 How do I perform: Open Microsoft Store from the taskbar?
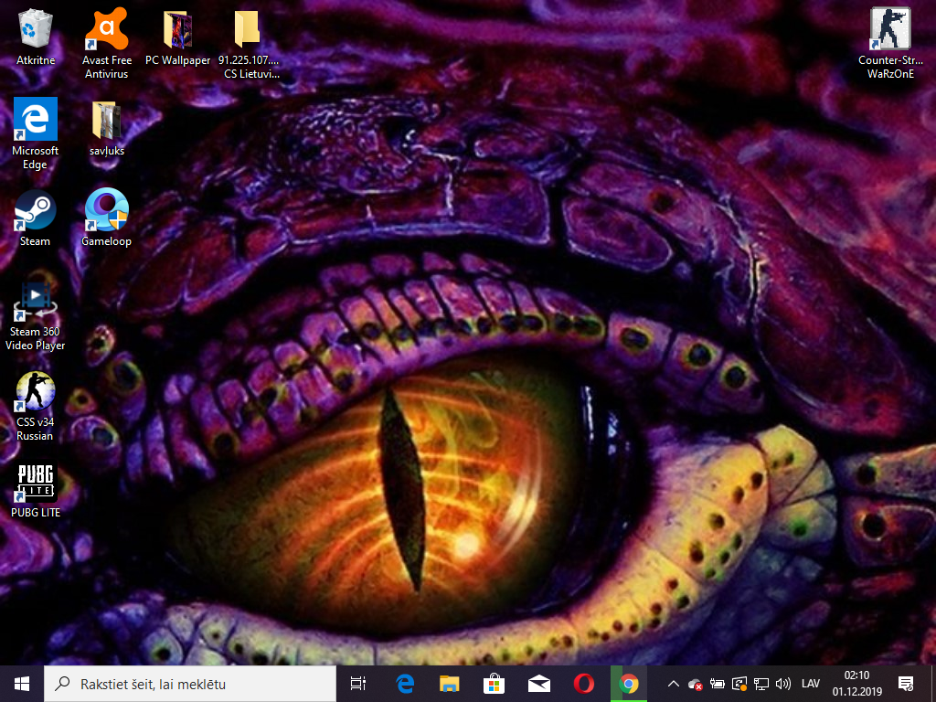(x=494, y=684)
